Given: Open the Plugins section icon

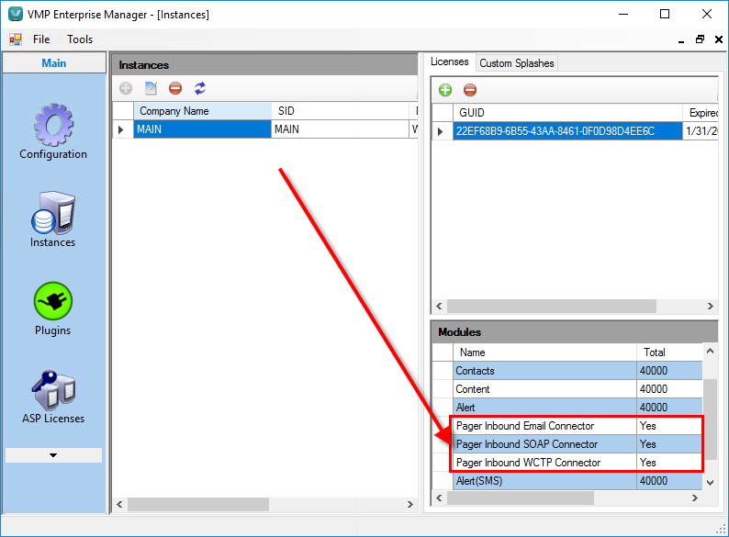Looking at the screenshot, I should tap(52, 301).
